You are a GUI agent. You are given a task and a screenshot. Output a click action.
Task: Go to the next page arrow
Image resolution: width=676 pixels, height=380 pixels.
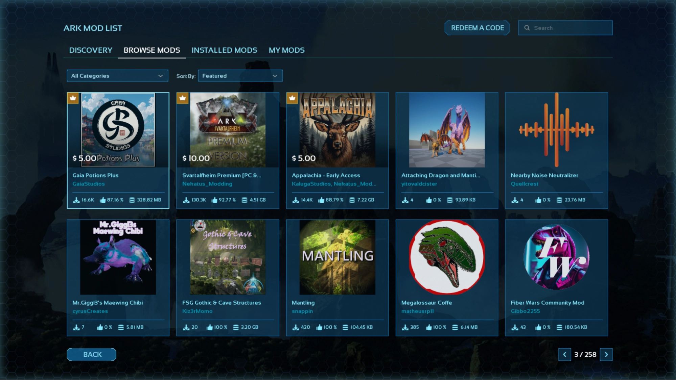pyautogui.click(x=606, y=355)
